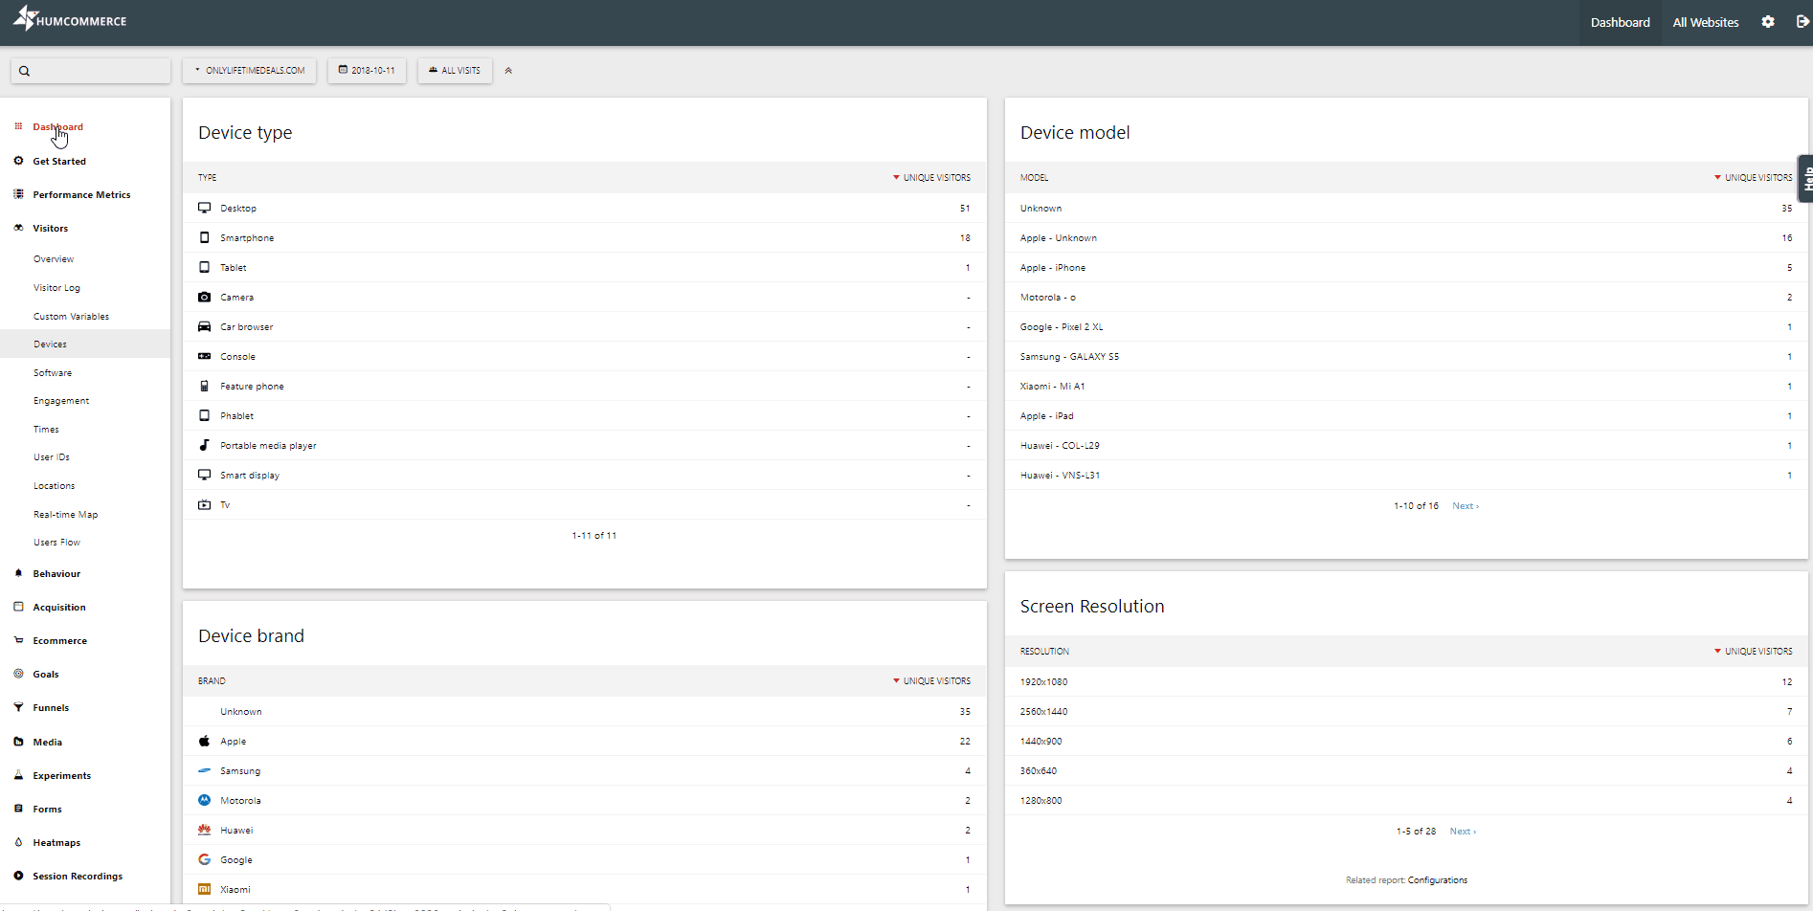Click the Ecommerce cart icon
The width and height of the screenshot is (1813, 911).
pyautogui.click(x=18, y=640)
